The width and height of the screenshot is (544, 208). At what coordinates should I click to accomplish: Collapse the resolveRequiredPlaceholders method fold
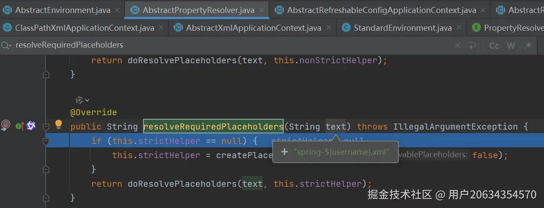point(46,127)
